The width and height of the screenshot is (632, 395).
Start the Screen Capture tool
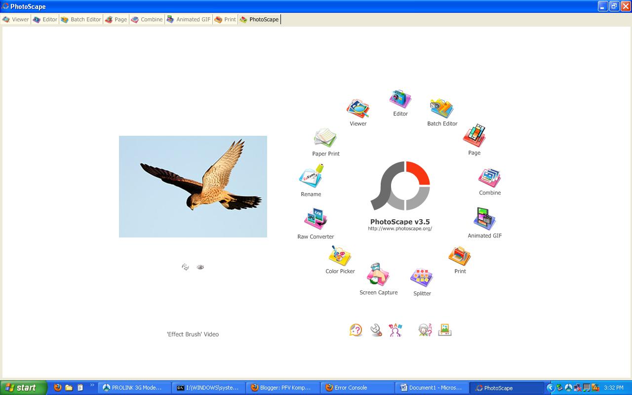(378, 274)
